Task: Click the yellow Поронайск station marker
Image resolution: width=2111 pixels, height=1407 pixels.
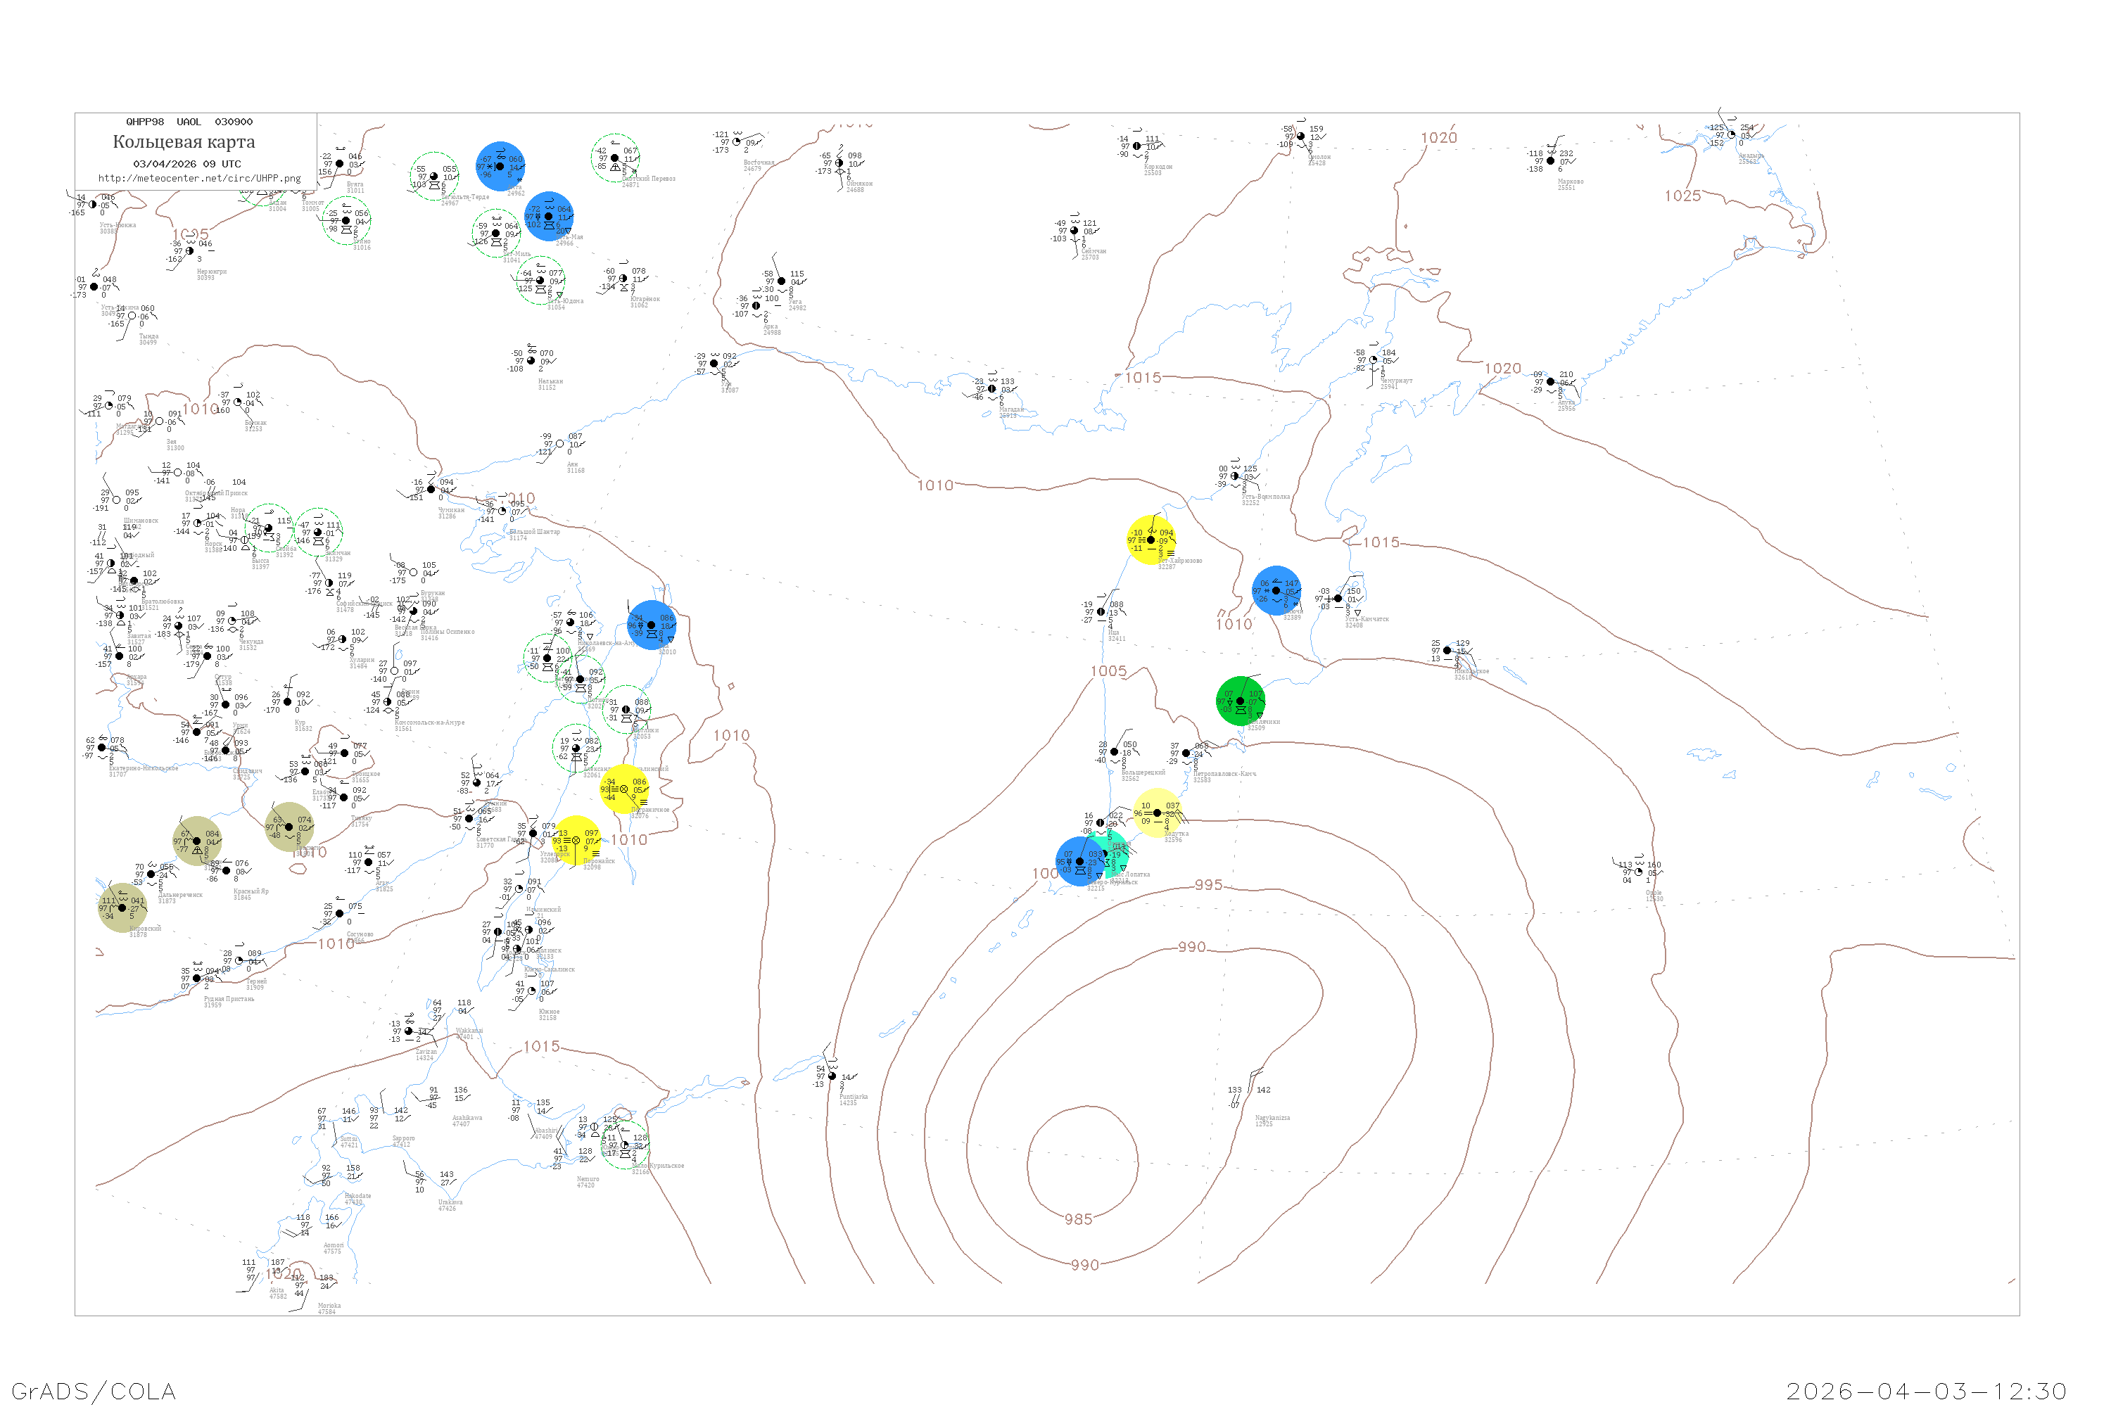Action: 576,841
